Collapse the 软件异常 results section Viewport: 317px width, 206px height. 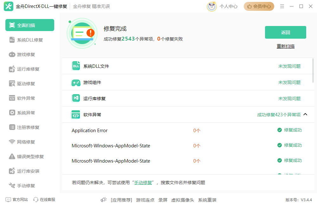coord(305,114)
